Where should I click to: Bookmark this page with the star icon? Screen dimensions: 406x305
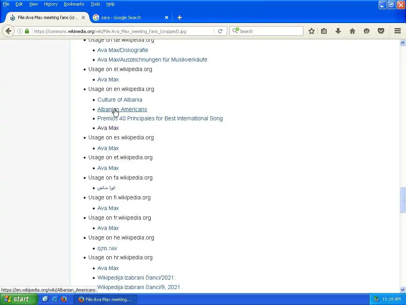coord(312,31)
